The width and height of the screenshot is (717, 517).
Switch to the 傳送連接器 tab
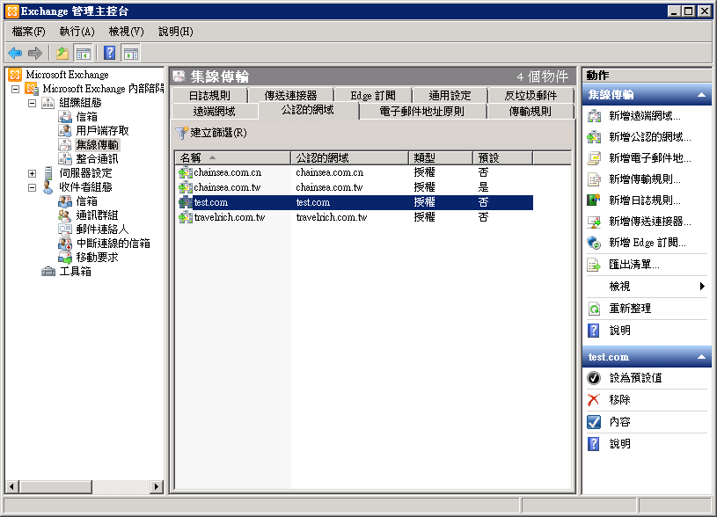tap(290, 96)
